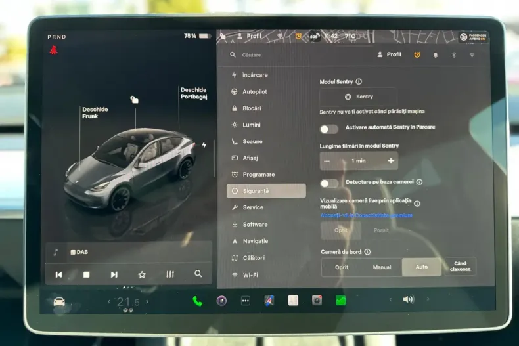Open the navigation map app icon
Image resolution: width=519 pixels, height=346 pixels.
(x=269, y=300)
